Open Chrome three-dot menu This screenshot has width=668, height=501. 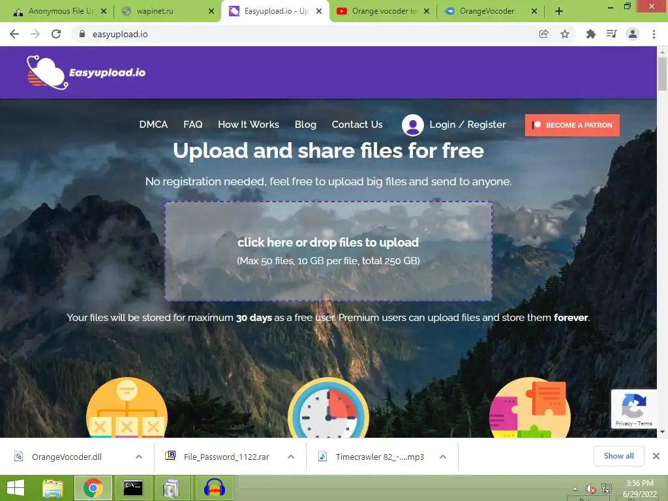pos(654,34)
